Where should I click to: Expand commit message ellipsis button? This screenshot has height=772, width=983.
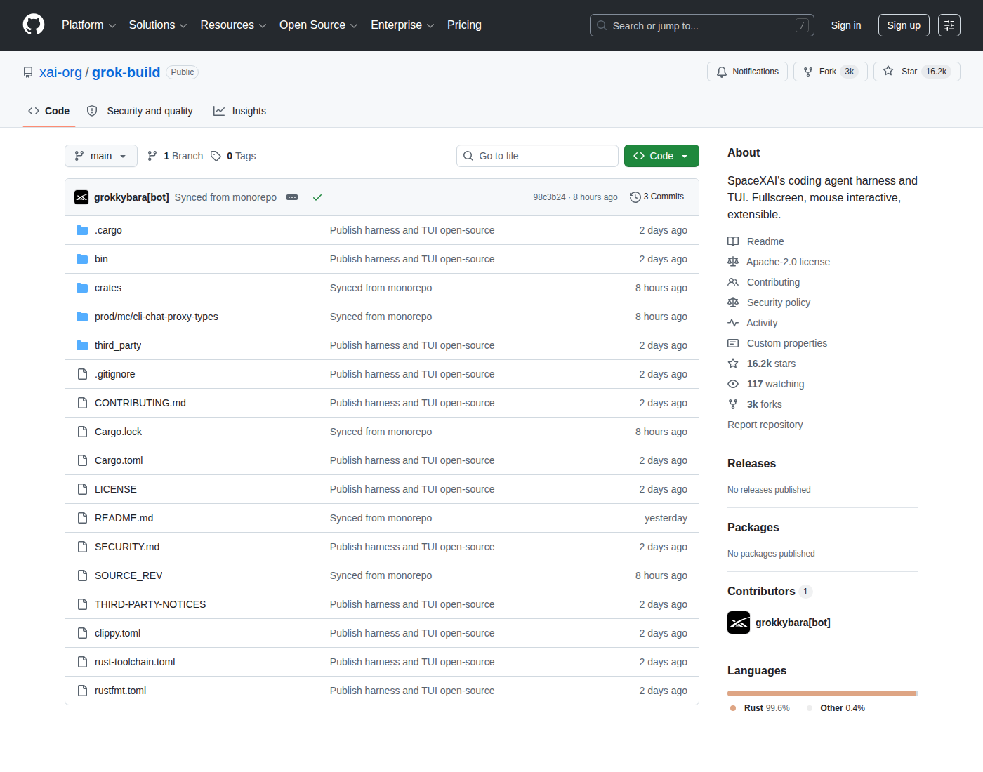coord(292,197)
